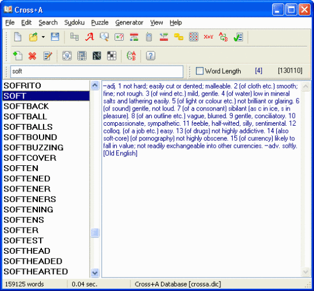Screen dimensions: 314x291
Task: Select SOFTBUZZING in the word list
Action: tap(46, 147)
